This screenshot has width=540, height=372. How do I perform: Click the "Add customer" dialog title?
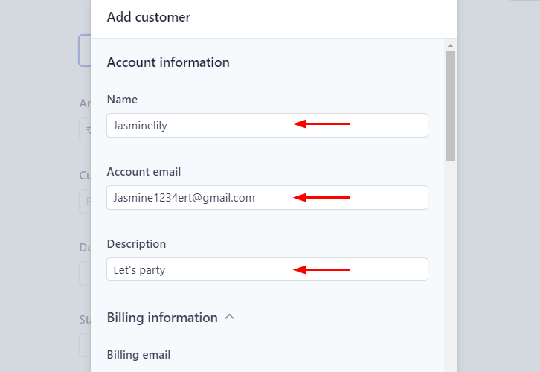point(149,17)
